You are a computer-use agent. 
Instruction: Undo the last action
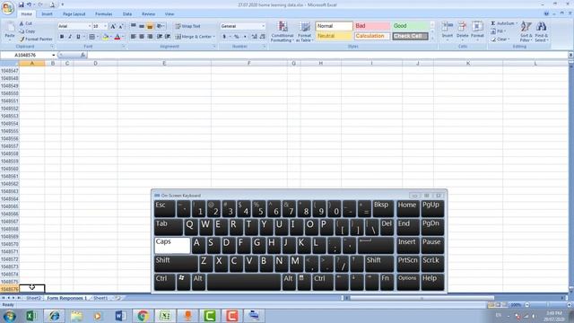[29, 4]
